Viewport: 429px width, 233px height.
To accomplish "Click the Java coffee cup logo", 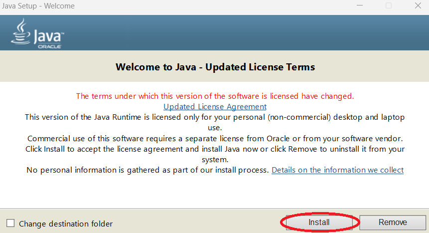I will 21,32.
